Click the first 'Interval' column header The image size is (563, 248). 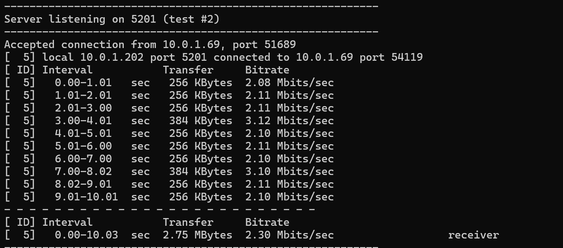click(68, 70)
